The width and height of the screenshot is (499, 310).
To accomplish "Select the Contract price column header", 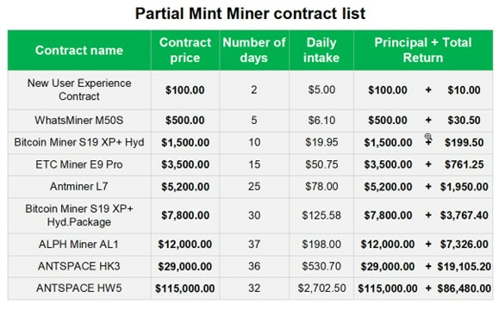I will point(185,50).
